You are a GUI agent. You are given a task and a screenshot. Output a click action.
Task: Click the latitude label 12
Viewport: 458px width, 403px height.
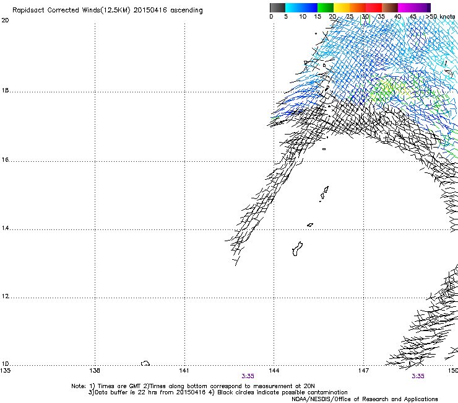pos(5,296)
